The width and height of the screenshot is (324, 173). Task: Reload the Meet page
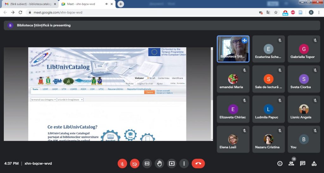pyautogui.click(x=21, y=12)
